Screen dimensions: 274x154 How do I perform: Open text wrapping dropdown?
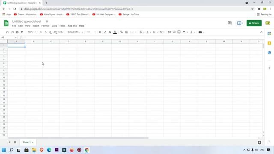coord(155,32)
